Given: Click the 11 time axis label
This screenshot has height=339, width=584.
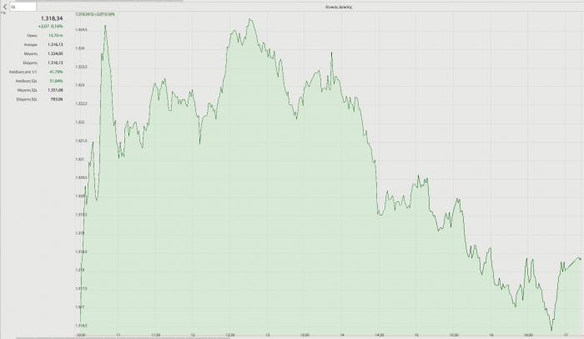Looking at the screenshot, I should (x=118, y=335).
